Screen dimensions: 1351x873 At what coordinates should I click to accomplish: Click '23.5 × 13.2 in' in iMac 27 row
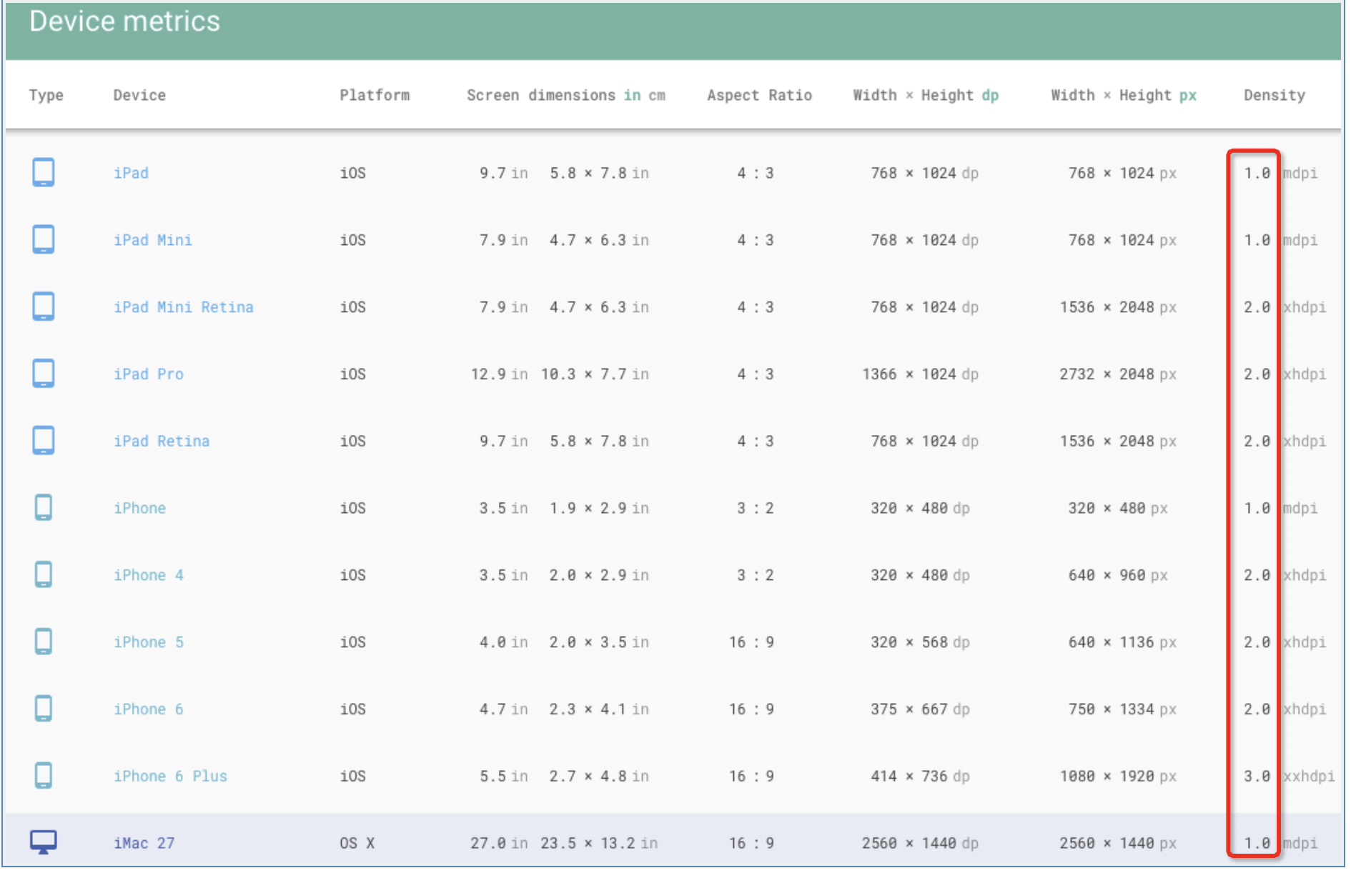point(599,844)
